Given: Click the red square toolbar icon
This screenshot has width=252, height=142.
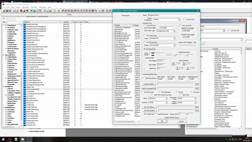Looking at the screenshot, I should coord(21,11).
